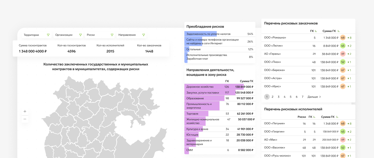The image size is (374, 158).
Task: Open customer ООО «Березка»
Action: click(275, 70)
